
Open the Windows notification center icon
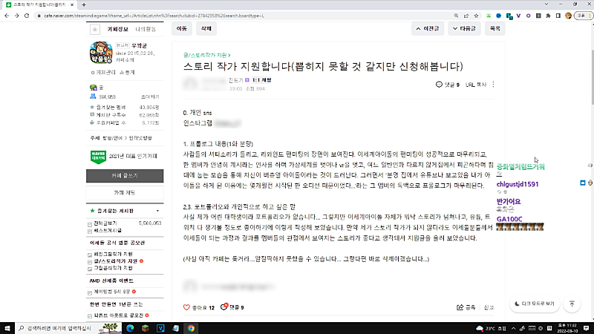point(586,328)
